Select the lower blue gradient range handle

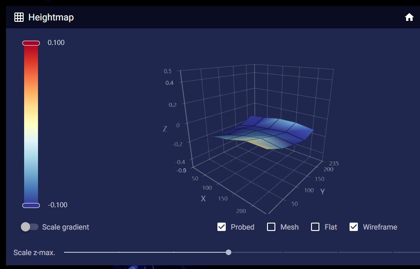31,205
